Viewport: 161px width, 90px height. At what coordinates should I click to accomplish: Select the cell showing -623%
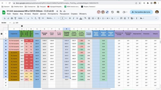[x=89, y=70]
